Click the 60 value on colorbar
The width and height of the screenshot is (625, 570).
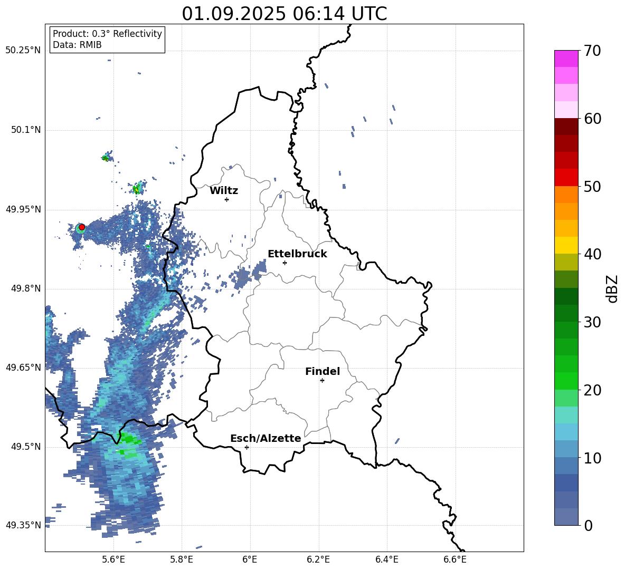(x=592, y=119)
